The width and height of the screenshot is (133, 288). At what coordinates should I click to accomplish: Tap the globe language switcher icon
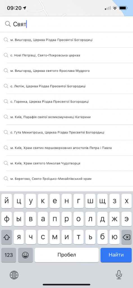pyautogui.click(x=14, y=275)
